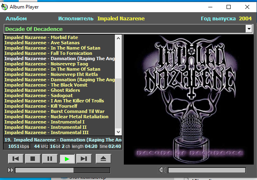The width and height of the screenshot is (257, 180).
Task: Select the track Ghost Riders
Action: 40,90
